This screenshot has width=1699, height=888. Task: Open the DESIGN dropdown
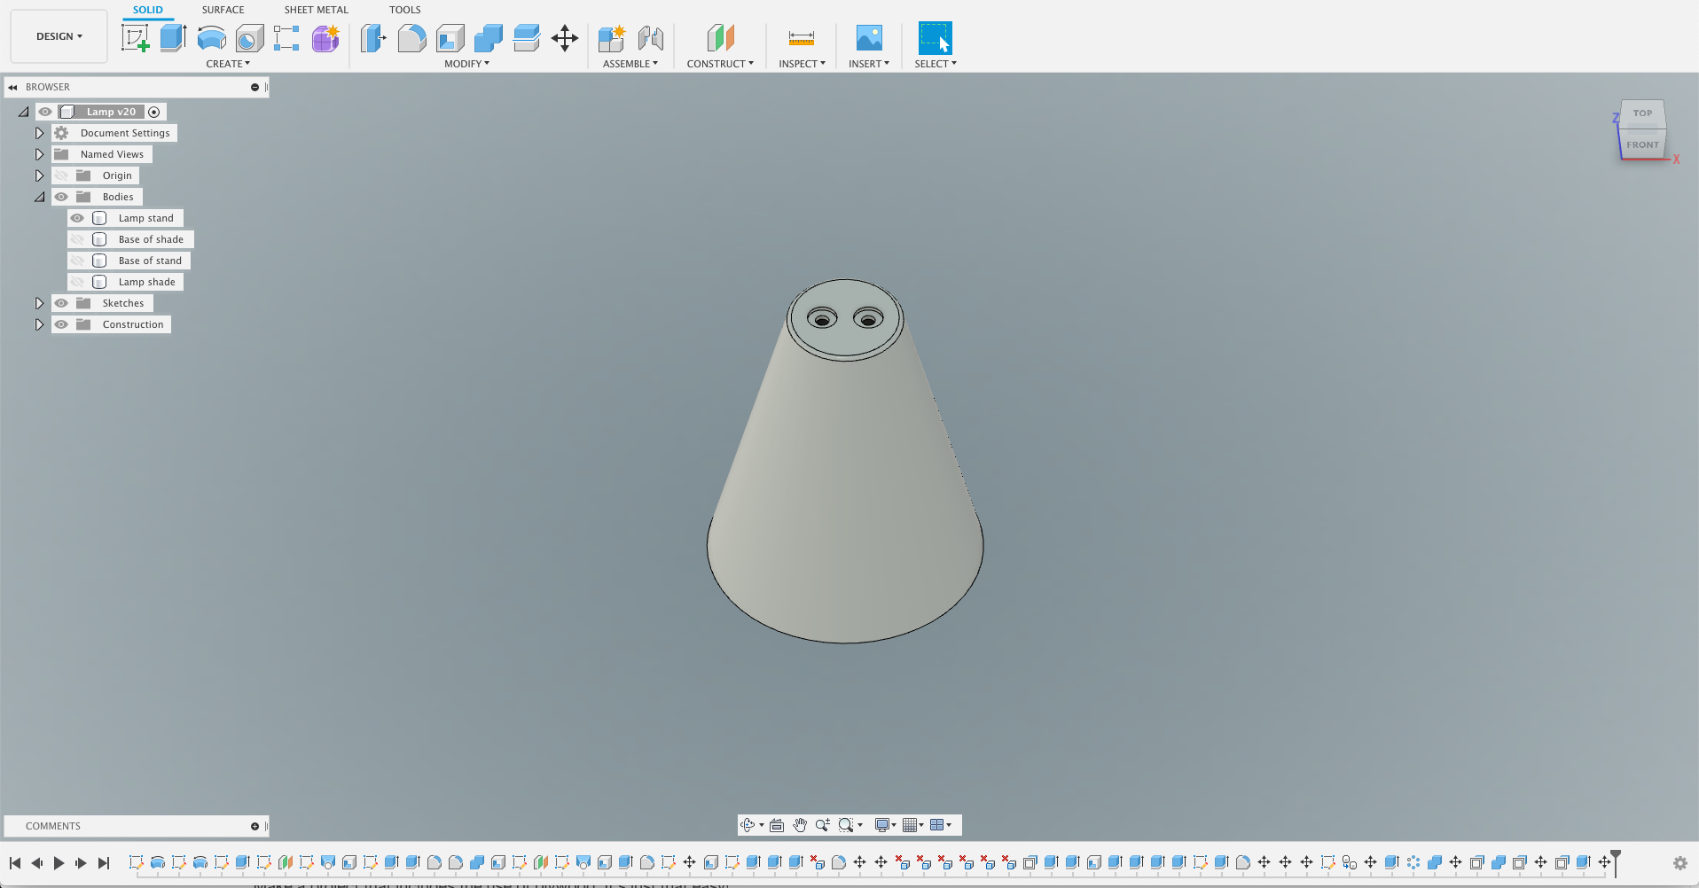pos(58,36)
